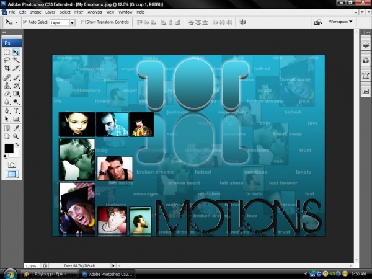Open the Paths panel from dock
372x279 pixels.
(366, 76)
